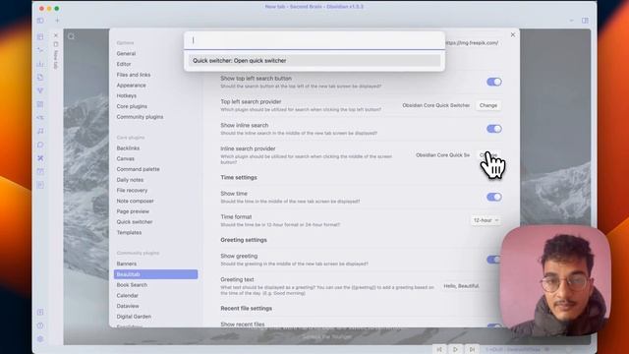Image resolution: width=629 pixels, height=354 pixels.
Task: Click the next track button in the status bar
Action: [472, 349]
